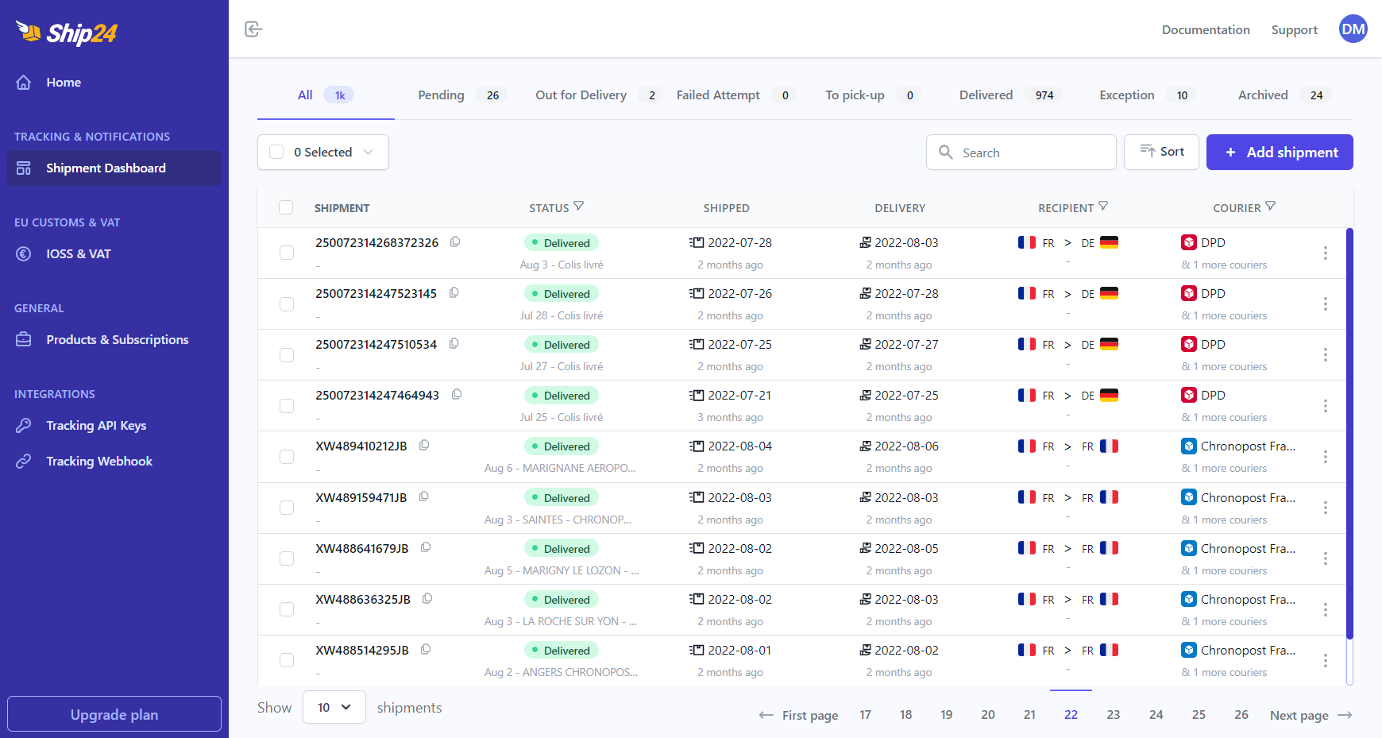
Task: Click the search field above the shipment list
Action: click(x=1021, y=152)
